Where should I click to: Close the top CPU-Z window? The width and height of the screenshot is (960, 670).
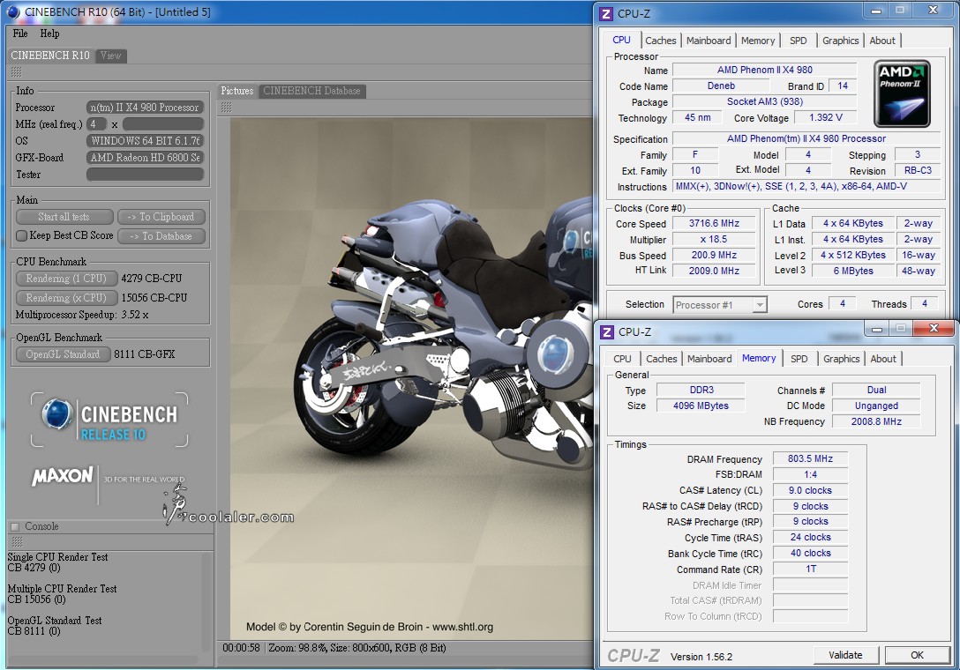[x=934, y=11]
